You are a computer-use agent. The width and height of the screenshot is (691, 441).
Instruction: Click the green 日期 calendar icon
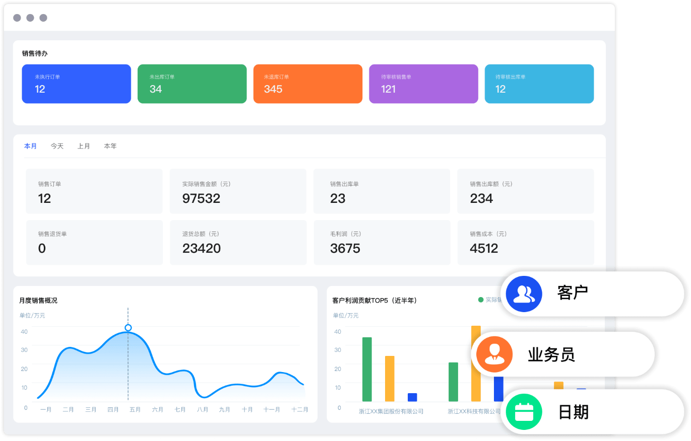[x=524, y=412]
